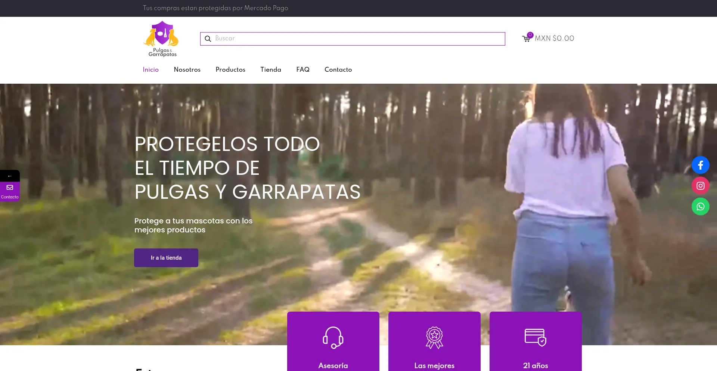Go to the Inicio menu item

150,69
